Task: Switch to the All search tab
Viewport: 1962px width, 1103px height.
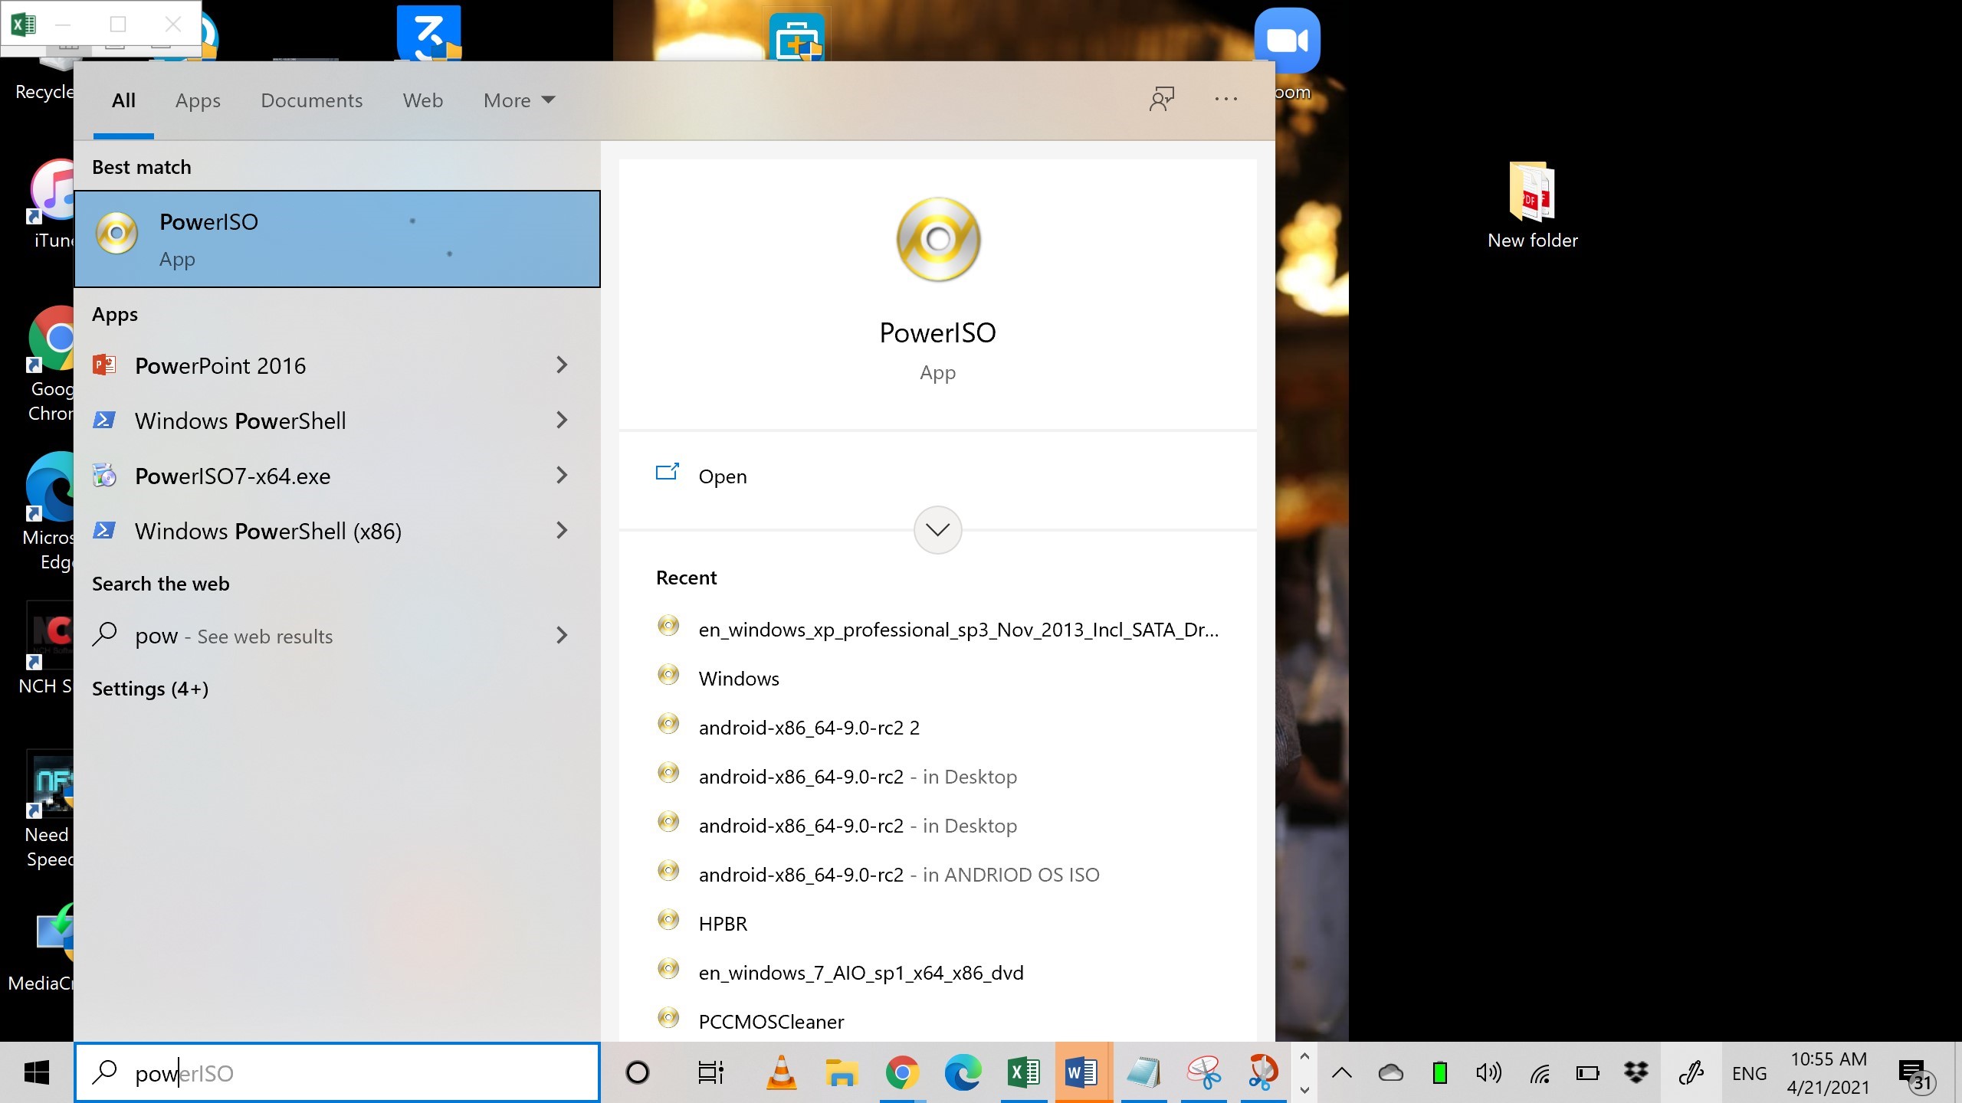Action: tap(123, 100)
